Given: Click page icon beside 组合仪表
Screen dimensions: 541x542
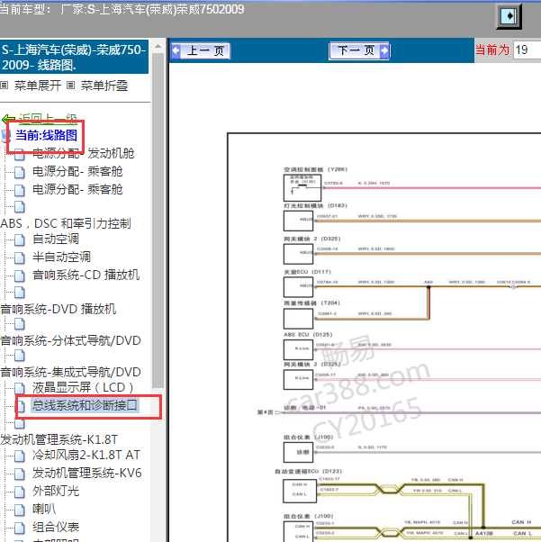Looking at the screenshot, I should click(x=20, y=528).
